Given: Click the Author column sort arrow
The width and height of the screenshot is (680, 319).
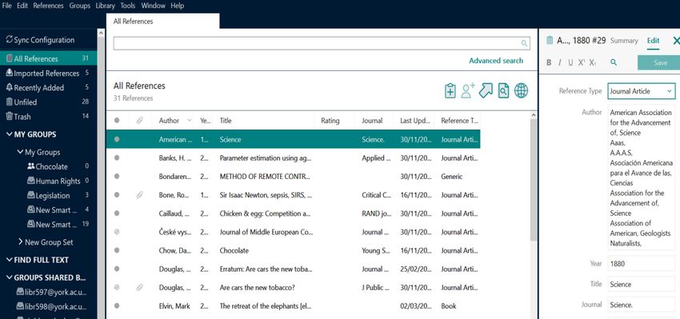Looking at the screenshot, I should pos(189,121).
